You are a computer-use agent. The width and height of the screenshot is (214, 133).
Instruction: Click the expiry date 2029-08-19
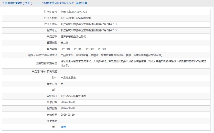click(x=68, y=115)
